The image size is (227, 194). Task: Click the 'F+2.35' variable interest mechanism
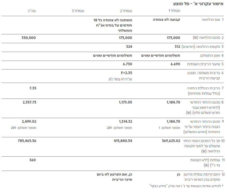[126, 73]
